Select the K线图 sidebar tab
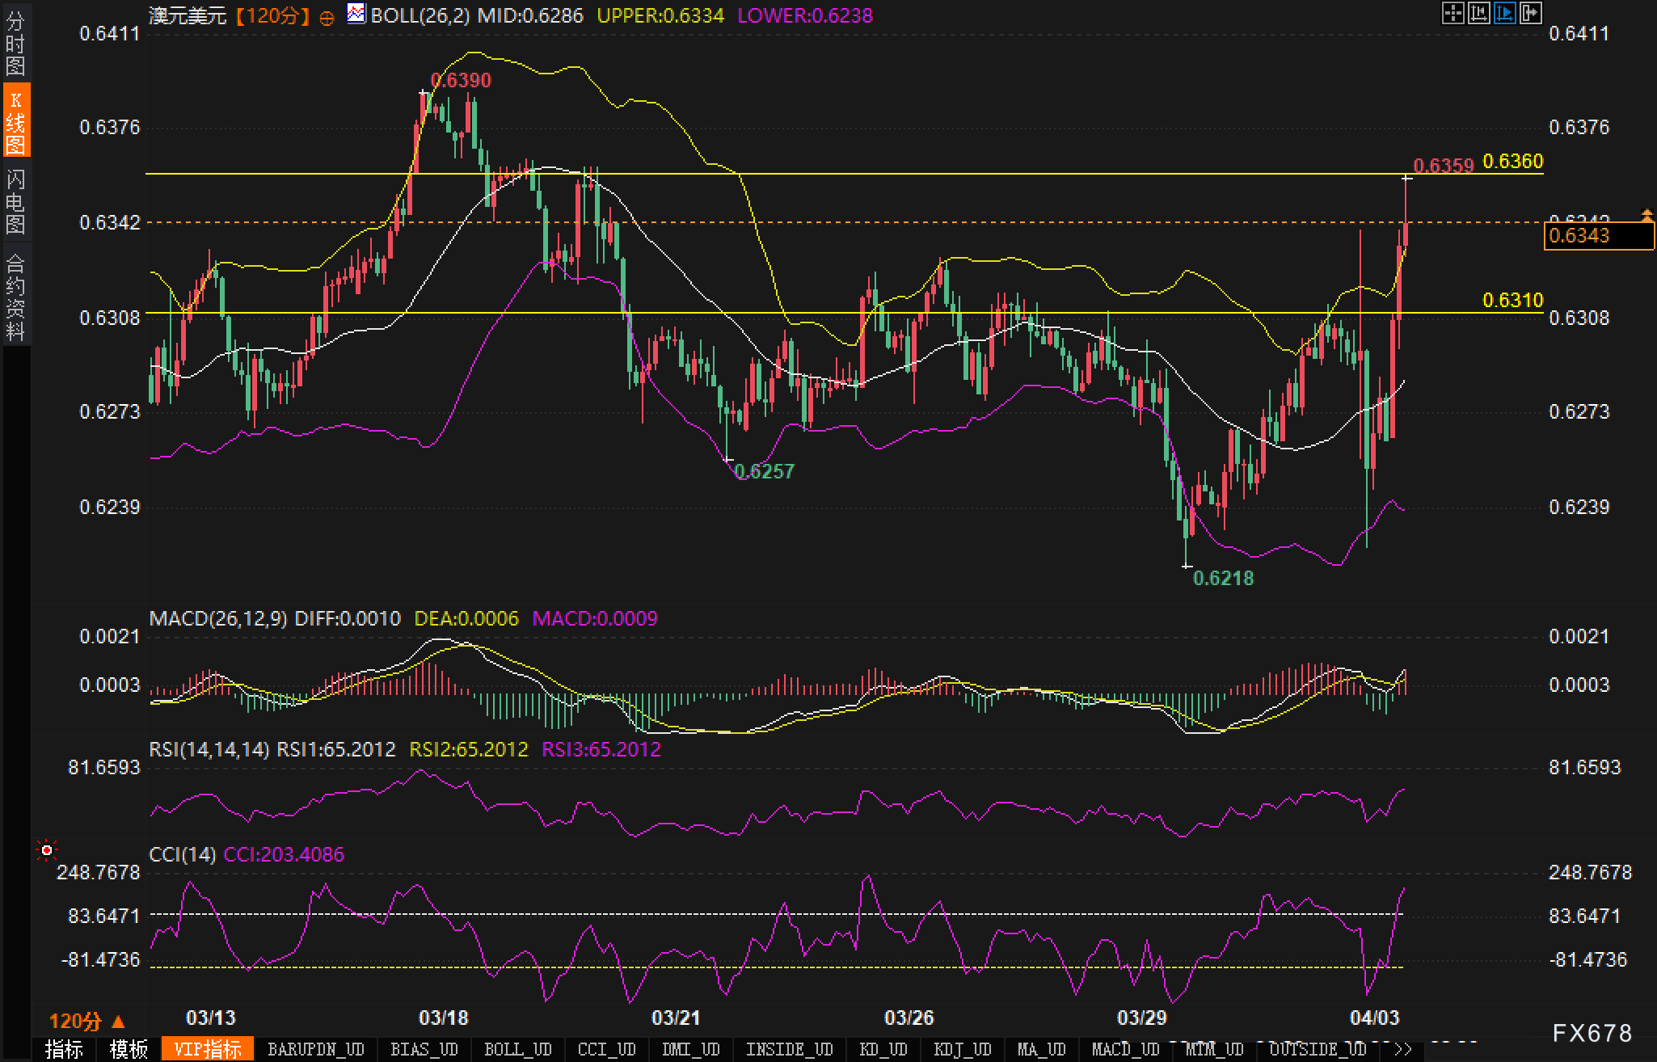The height and width of the screenshot is (1062, 1657). 15,121
